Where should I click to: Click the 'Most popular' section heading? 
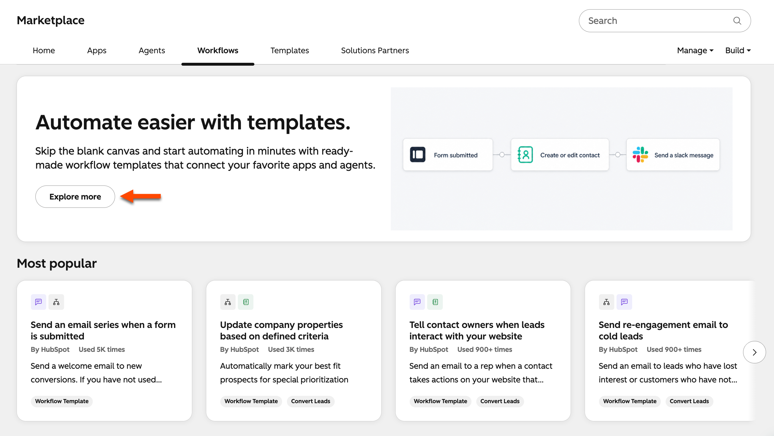click(x=57, y=264)
